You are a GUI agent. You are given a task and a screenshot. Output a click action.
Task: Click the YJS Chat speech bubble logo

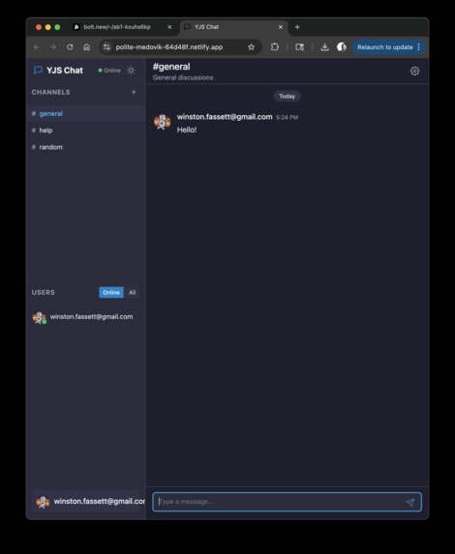[x=38, y=71]
